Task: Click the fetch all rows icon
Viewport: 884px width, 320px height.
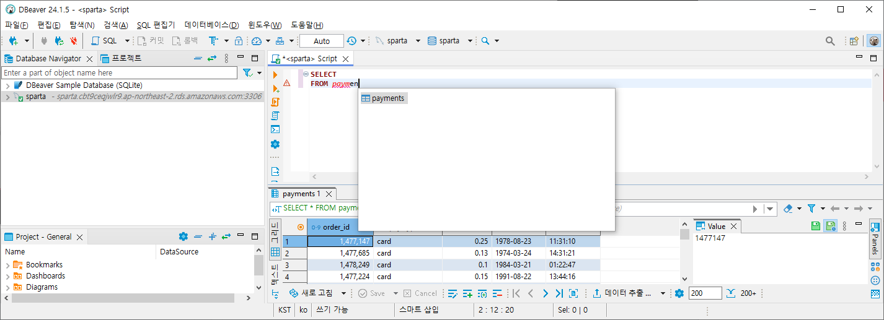Action: coord(731,293)
